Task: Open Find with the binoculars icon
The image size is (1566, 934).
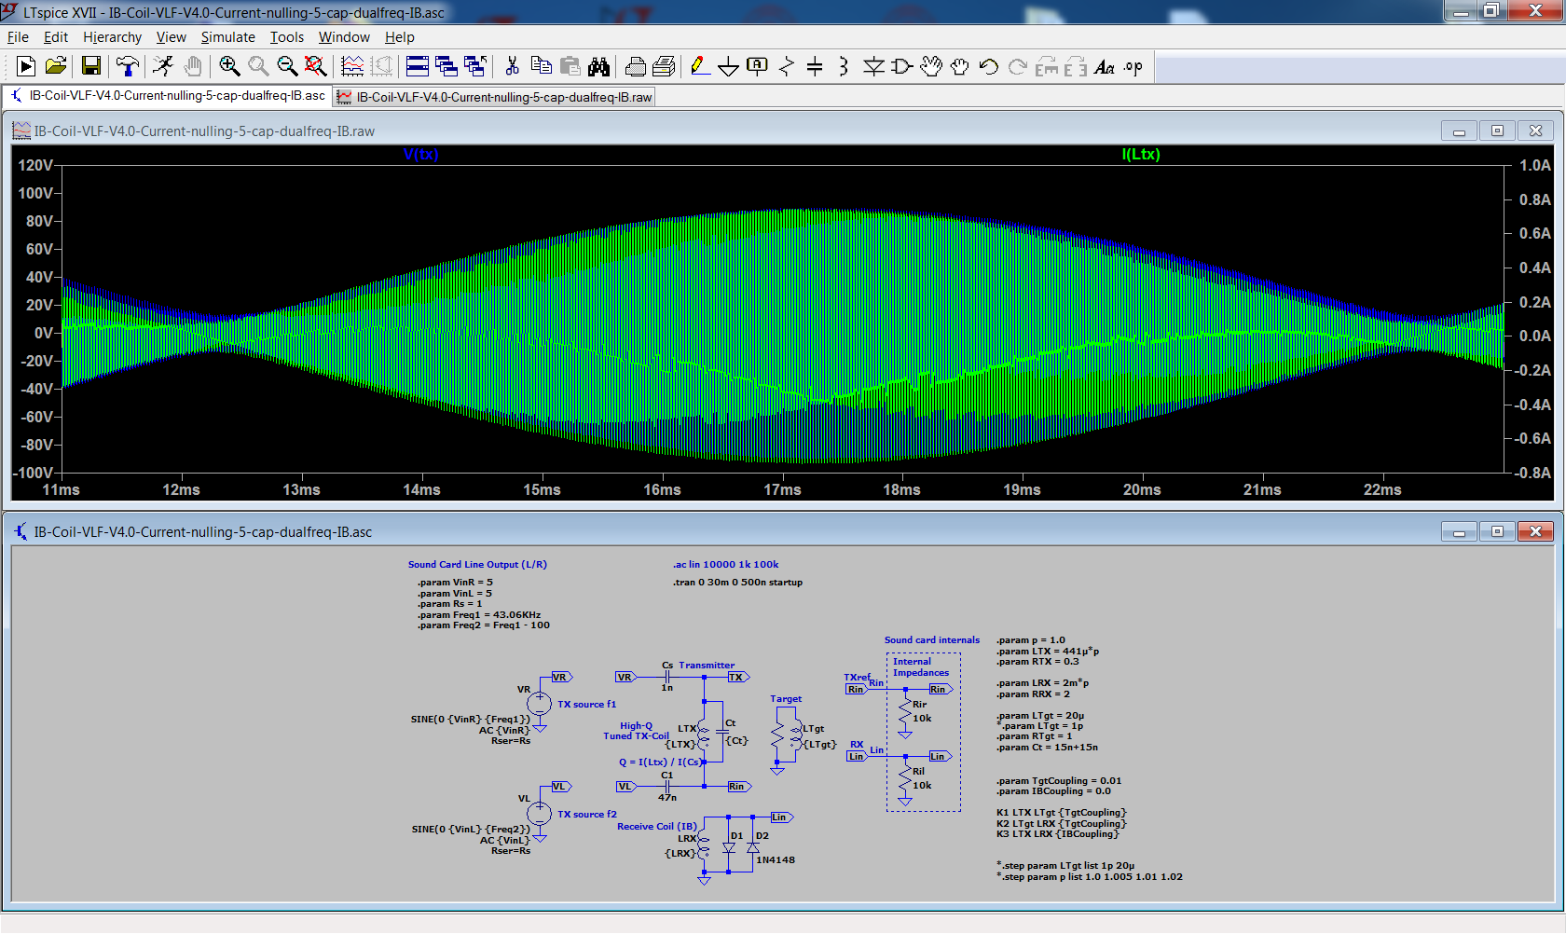Action: [x=598, y=66]
